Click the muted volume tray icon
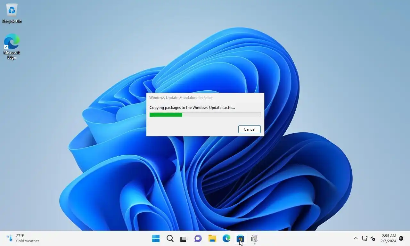 [x=373, y=238]
